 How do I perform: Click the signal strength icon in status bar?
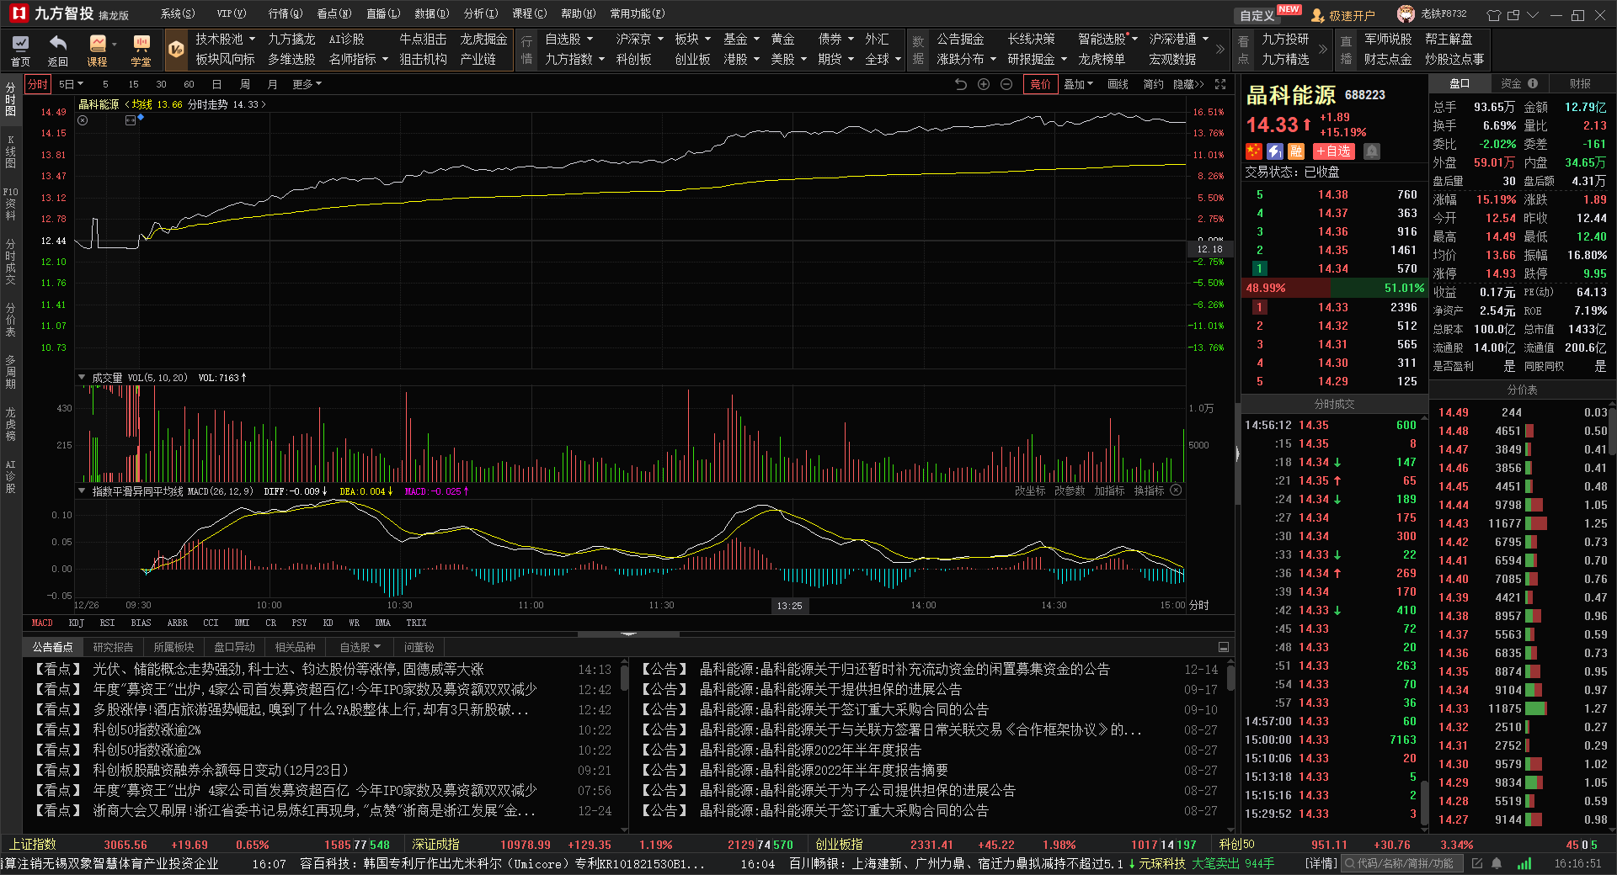[1524, 864]
